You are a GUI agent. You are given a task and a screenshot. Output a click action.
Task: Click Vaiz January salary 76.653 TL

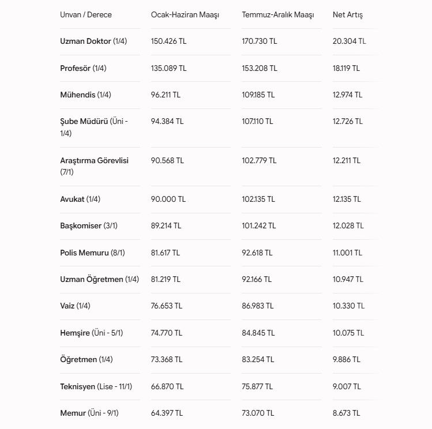pos(167,306)
